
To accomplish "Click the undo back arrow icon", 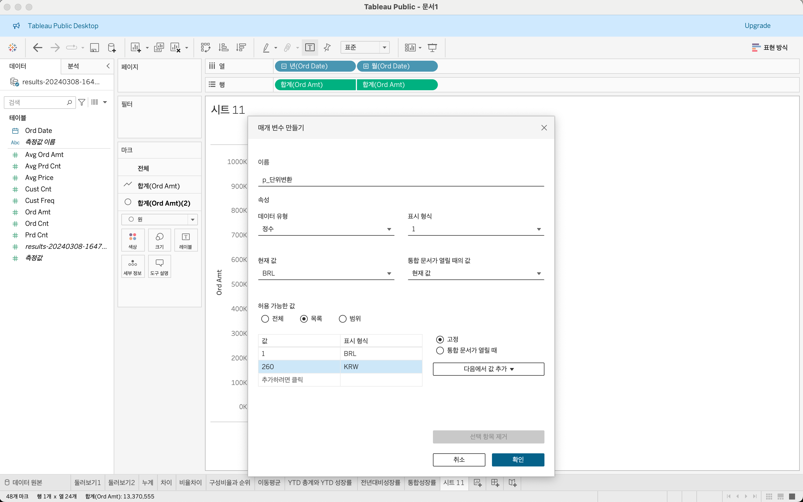I will (37, 48).
